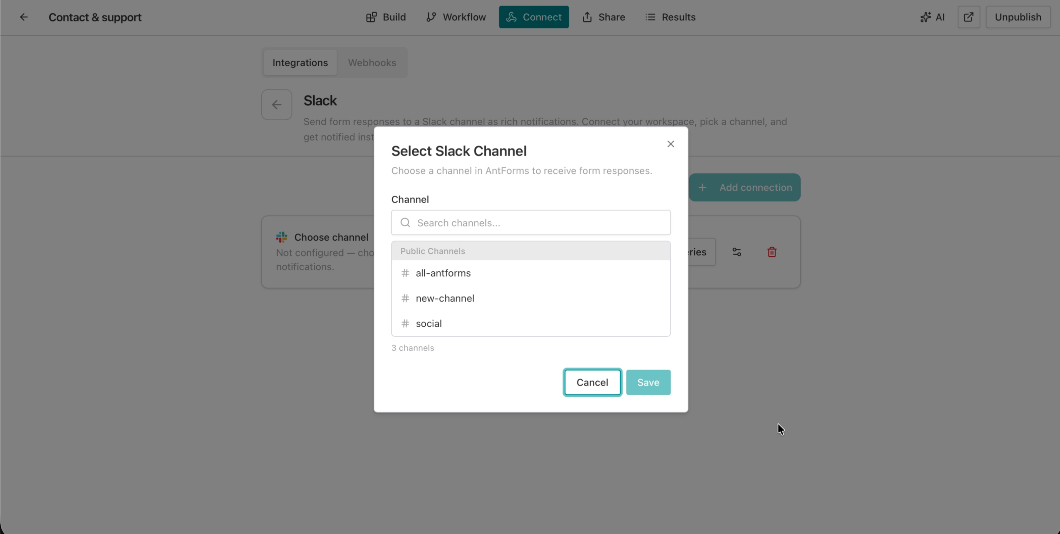Close the Select Slack Channel dialog
The image size is (1060, 534).
coord(670,143)
